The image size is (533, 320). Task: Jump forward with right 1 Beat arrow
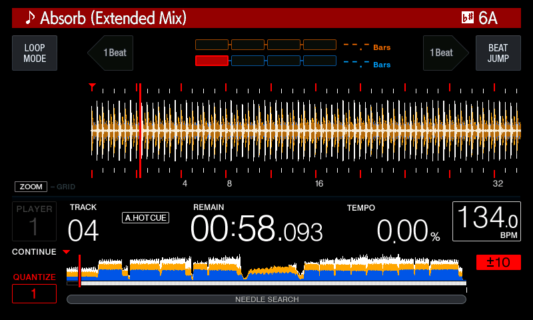(446, 53)
